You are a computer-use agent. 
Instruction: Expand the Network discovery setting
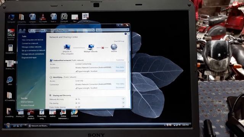tap(123, 99)
